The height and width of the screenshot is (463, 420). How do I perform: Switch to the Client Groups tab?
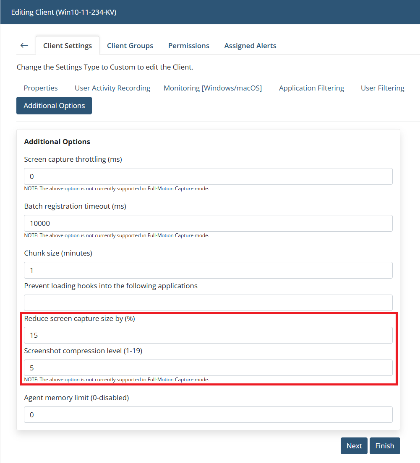pyautogui.click(x=130, y=46)
